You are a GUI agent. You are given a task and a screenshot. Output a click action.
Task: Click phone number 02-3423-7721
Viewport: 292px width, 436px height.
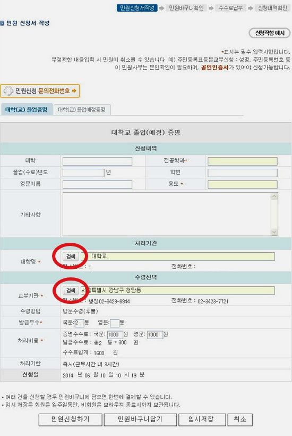pyautogui.click(x=213, y=301)
